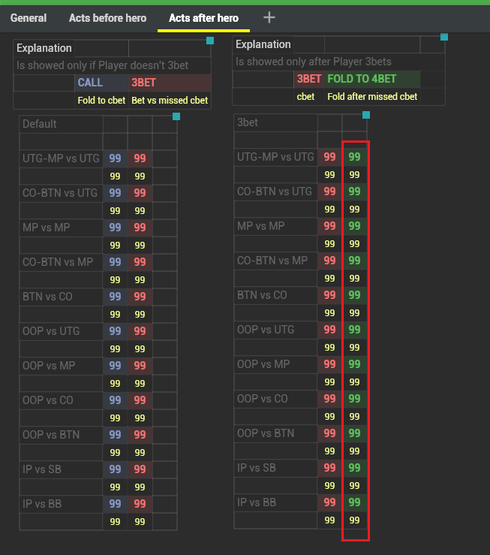This screenshot has height=555, width=490.
Task: Click Explanation title in right panel
Action: pos(263,44)
